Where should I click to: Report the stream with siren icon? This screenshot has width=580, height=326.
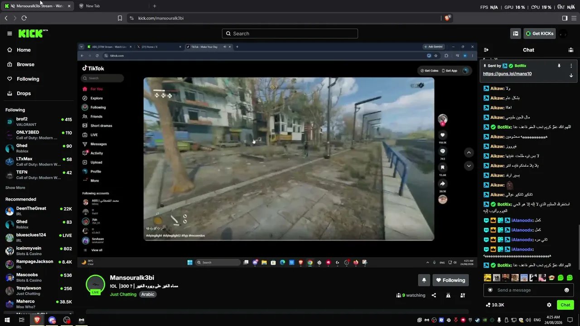point(448,295)
